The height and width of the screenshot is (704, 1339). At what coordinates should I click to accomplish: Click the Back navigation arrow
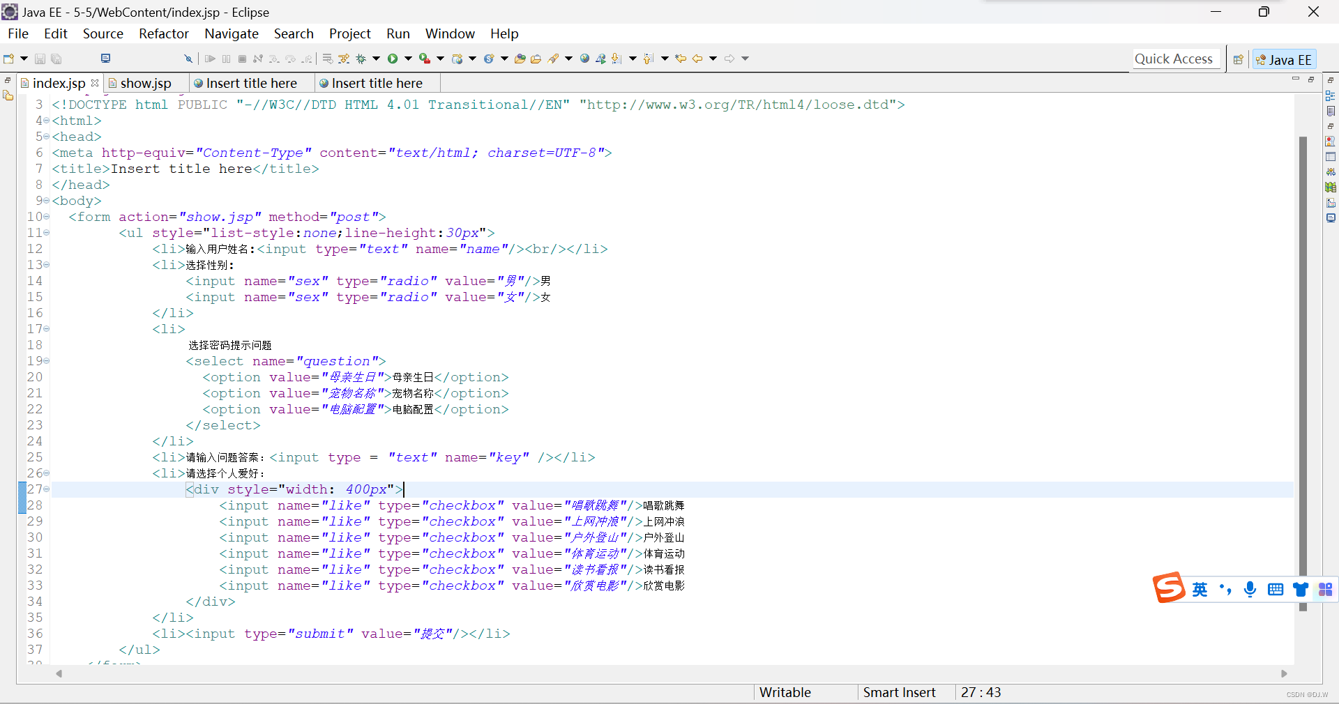point(697,59)
